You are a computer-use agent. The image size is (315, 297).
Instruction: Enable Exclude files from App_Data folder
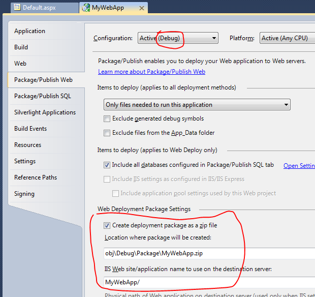(x=107, y=133)
